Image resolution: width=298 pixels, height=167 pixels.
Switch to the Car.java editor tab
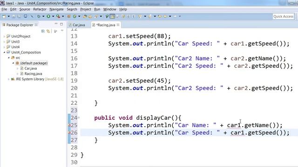[x=77, y=25]
